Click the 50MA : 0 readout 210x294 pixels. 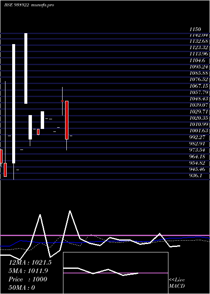(x=22, y=288)
